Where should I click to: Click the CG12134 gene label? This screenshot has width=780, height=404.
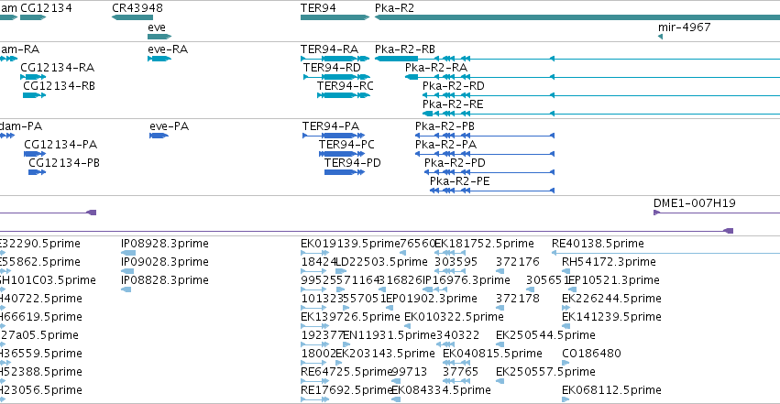tap(46, 8)
